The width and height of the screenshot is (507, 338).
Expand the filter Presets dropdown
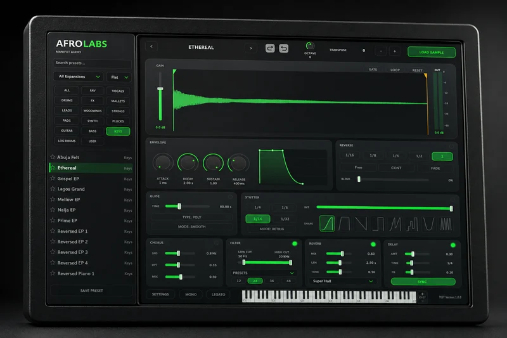point(264,273)
